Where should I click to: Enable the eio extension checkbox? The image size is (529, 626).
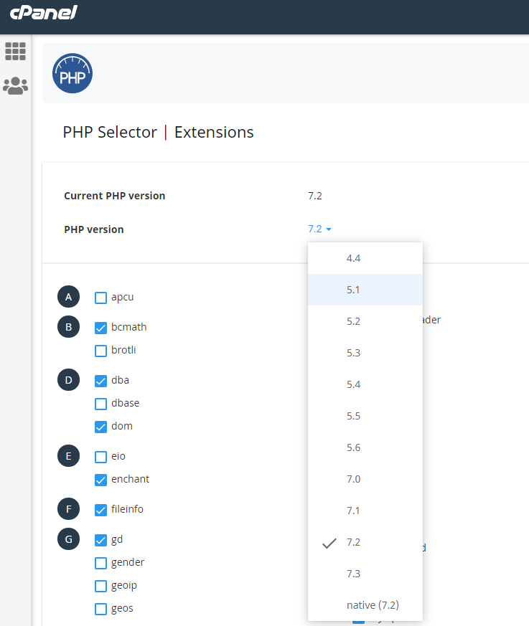coord(100,457)
